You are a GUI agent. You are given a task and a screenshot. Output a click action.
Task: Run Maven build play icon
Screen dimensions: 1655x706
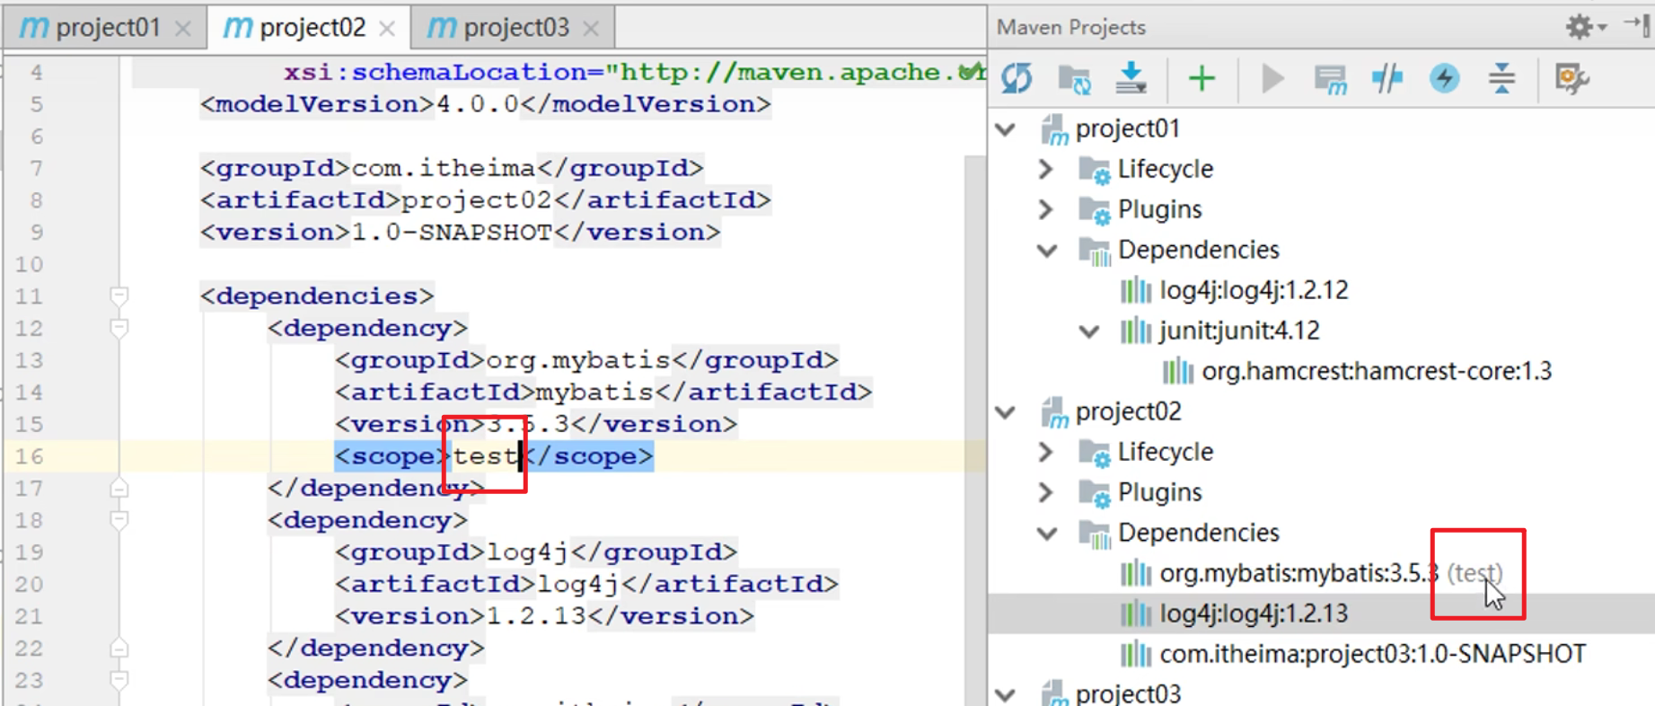1272,79
